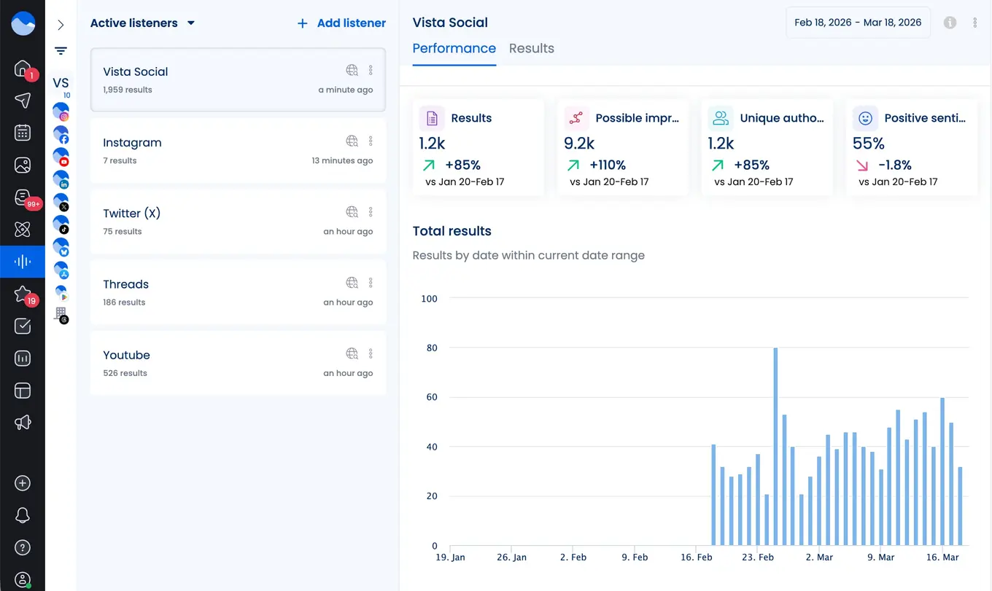992x591 pixels.
Task: Click the Add listener button
Action: [x=341, y=23]
